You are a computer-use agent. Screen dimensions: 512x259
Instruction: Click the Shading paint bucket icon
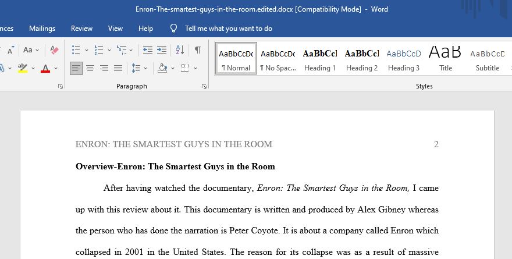[162, 68]
